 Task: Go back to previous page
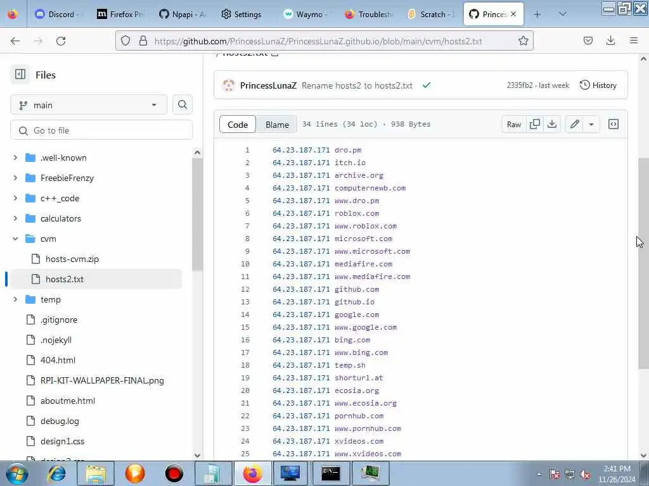[15, 40]
